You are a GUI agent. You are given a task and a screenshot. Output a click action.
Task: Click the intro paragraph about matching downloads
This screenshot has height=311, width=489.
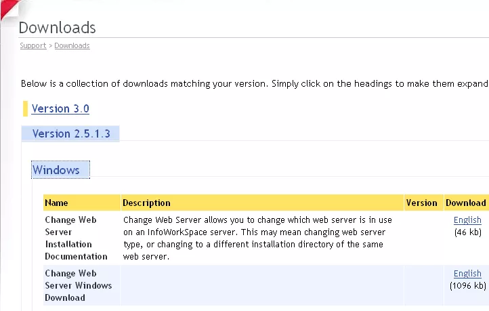click(x=254, y=83)
